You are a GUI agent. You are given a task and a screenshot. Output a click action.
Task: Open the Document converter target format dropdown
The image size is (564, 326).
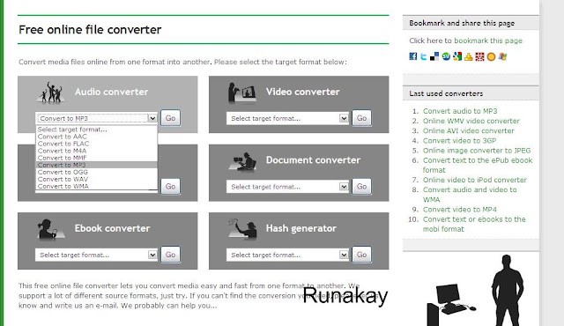click(287, 187)
